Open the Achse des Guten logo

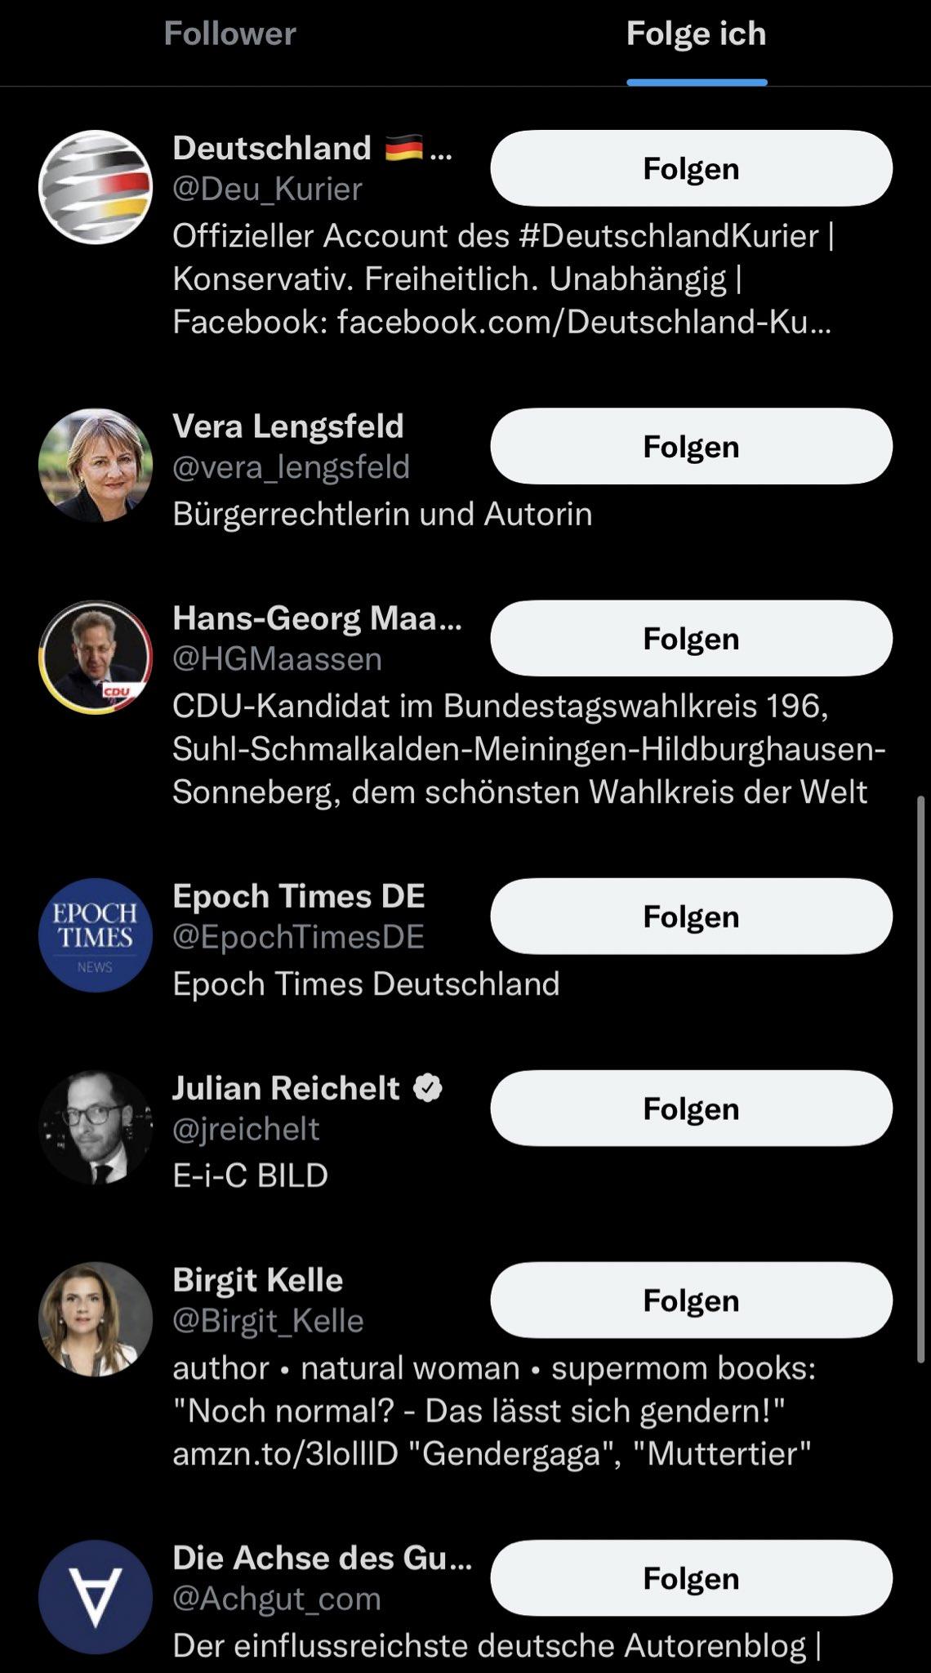tap(96, 1597)
